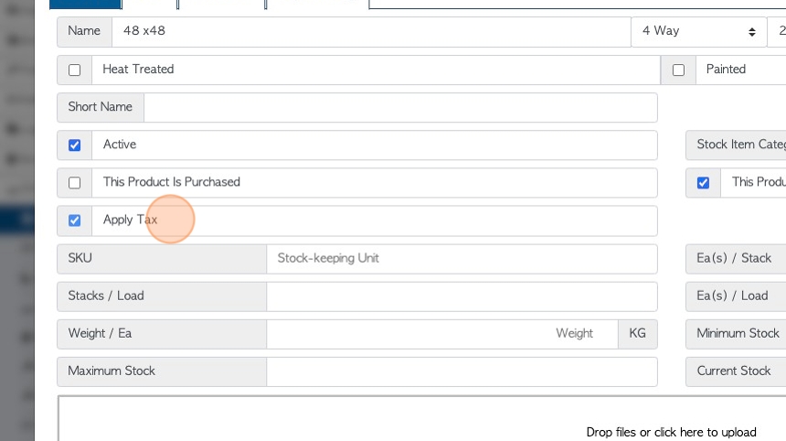Click the Weight / Ea input field
Viewport: 786px width, 441px height.
(442, 334)
